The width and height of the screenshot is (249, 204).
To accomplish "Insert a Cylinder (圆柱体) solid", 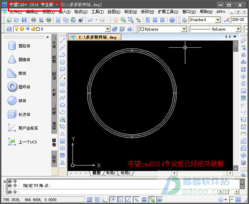I will pos(19,46).
